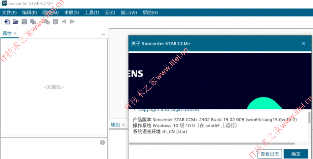This screenshot has width=313, height=159.
Task: Minimize the 属性 panel
Action: pyautogui.click(x=103, y=35)
